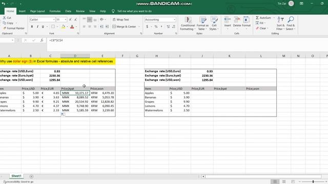328x184 pixels.
Task: Open the Fill menu in Editing group
Action: pos(260,23)
